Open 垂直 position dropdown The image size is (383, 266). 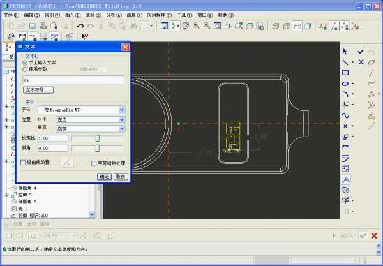pyautogui.click(x=121, y=128)
